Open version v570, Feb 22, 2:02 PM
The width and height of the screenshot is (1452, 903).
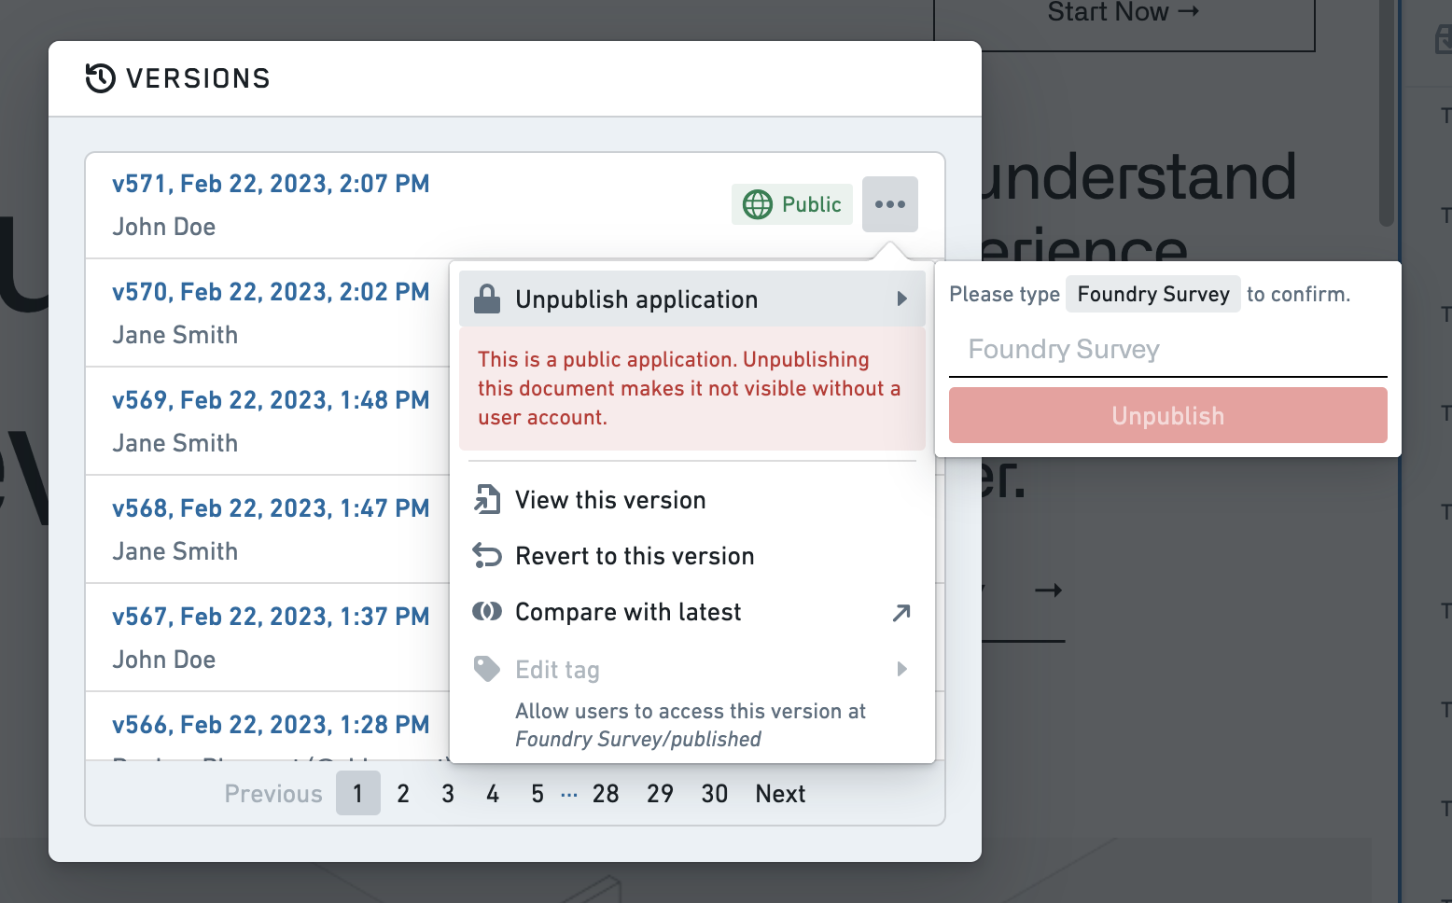tap(271, 292)
